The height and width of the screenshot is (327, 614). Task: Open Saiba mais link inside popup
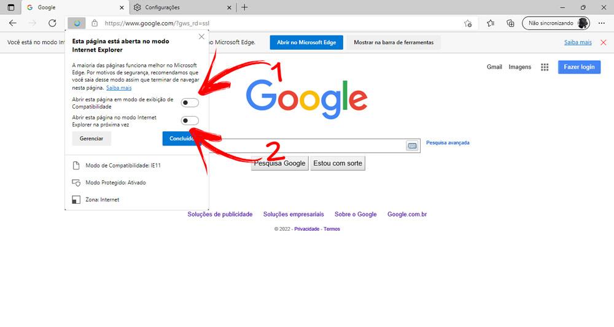tap(119, 88)
